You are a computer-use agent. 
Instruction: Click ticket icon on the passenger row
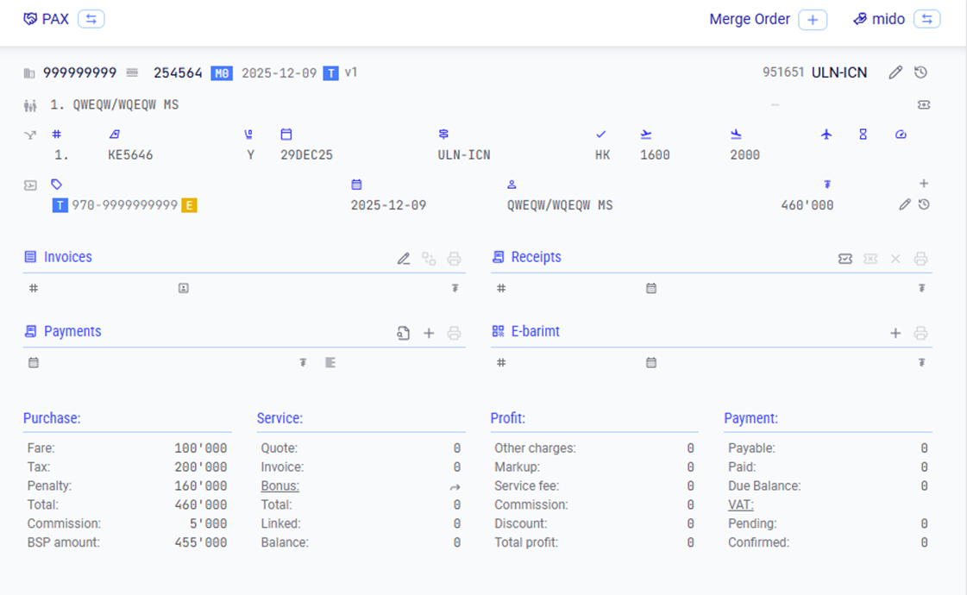[924, 105]
